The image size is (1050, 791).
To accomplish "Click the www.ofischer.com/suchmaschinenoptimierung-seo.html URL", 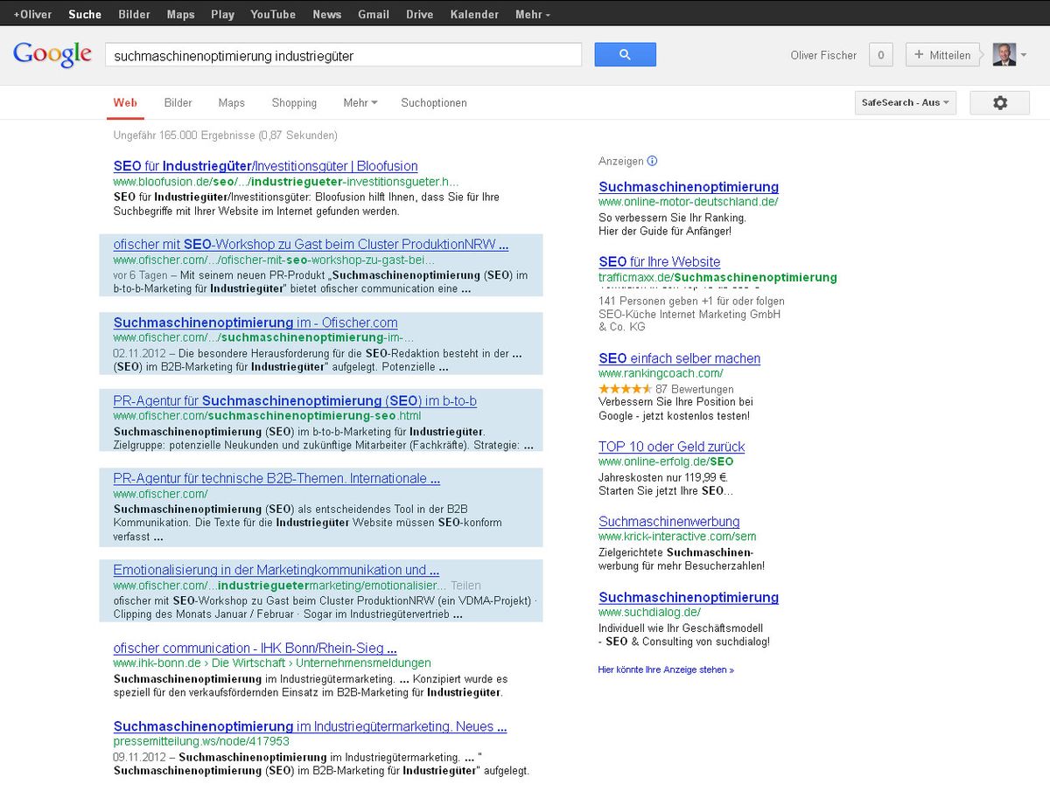I will click(x=267, y=416).
